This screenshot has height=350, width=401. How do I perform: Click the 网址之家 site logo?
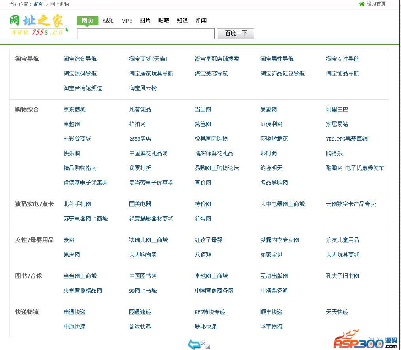coord(38,25)
